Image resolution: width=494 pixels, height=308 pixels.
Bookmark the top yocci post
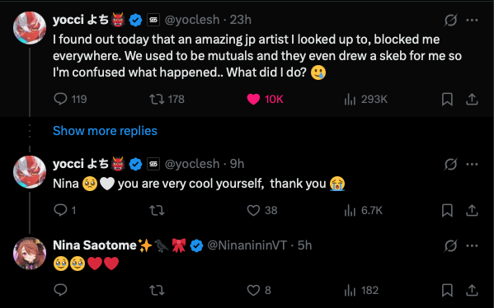click(447, 99)
